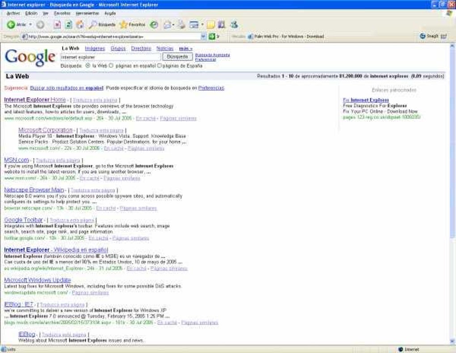456x353 pixels.
Task: Open the 'MSN.com' result link
Action: tap(17, 160)
